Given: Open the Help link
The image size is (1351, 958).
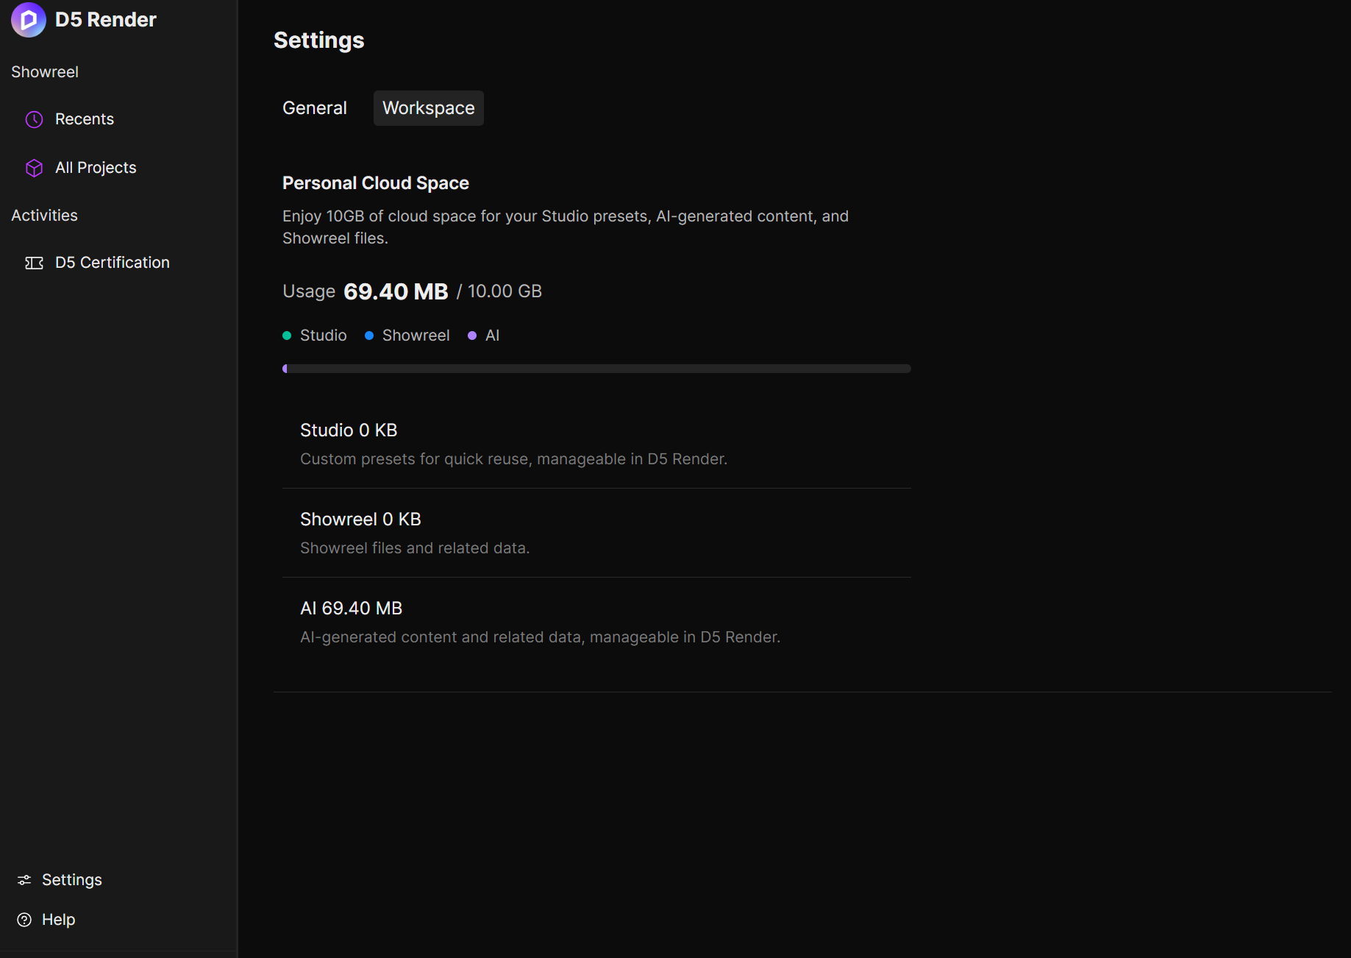Looking at the screenshot, I should pyautogui.click(x=58, y=920).
